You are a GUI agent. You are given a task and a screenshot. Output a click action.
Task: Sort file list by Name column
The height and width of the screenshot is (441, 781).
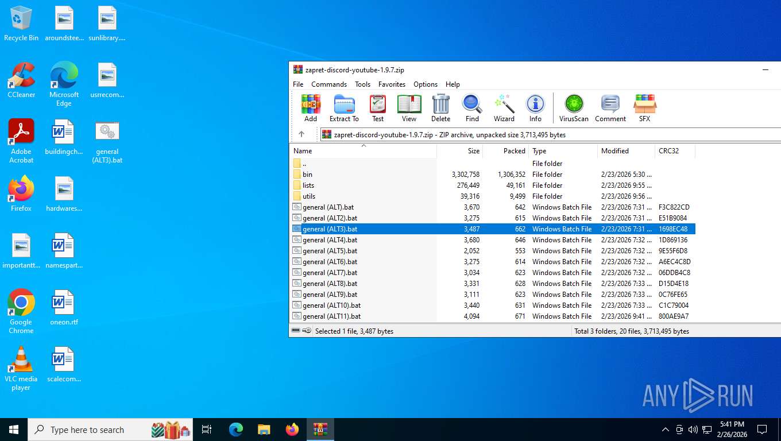(363, 151)
